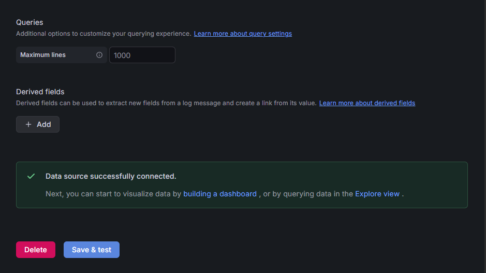This screenshot has height=273, width=486.
Task: Go to the Explore view link
Action: point(377,194)
